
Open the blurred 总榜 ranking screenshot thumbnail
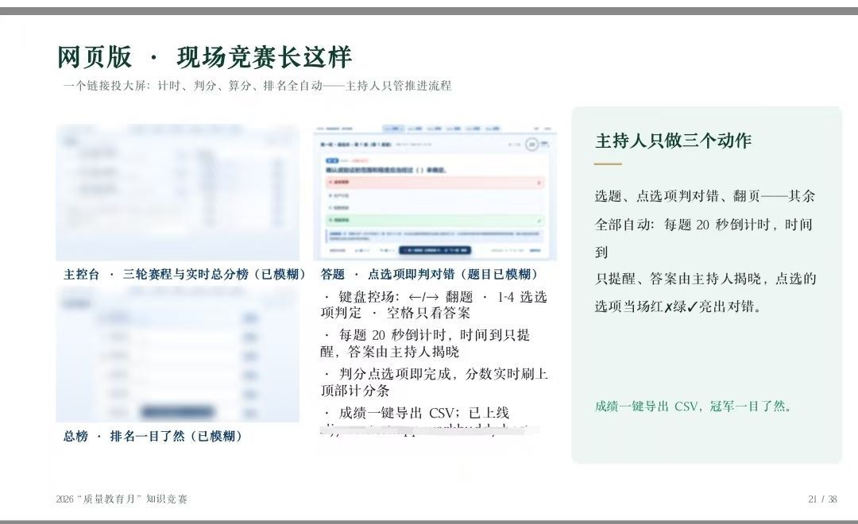pos(177,354)
